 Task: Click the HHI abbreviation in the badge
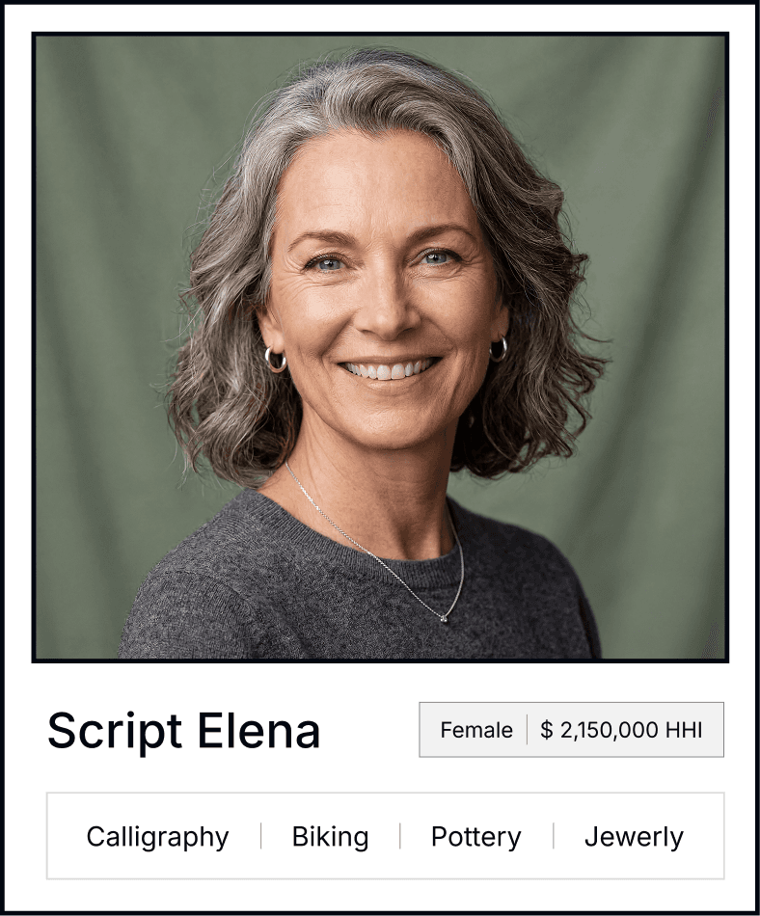[684, 730]
